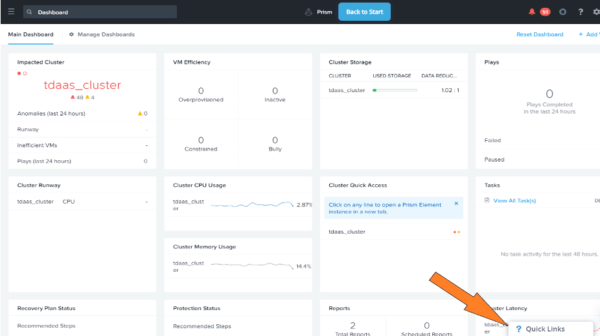The width and height of the screenshot is (600, 336).
Task: Focus the Dashboard search field
Action: click(100, 12)
